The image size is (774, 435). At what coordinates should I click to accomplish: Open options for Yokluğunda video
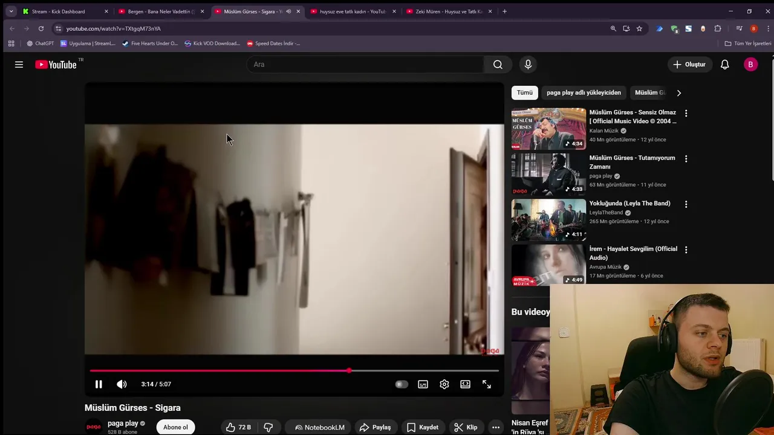pyautogui.click(x=686, y=204)
